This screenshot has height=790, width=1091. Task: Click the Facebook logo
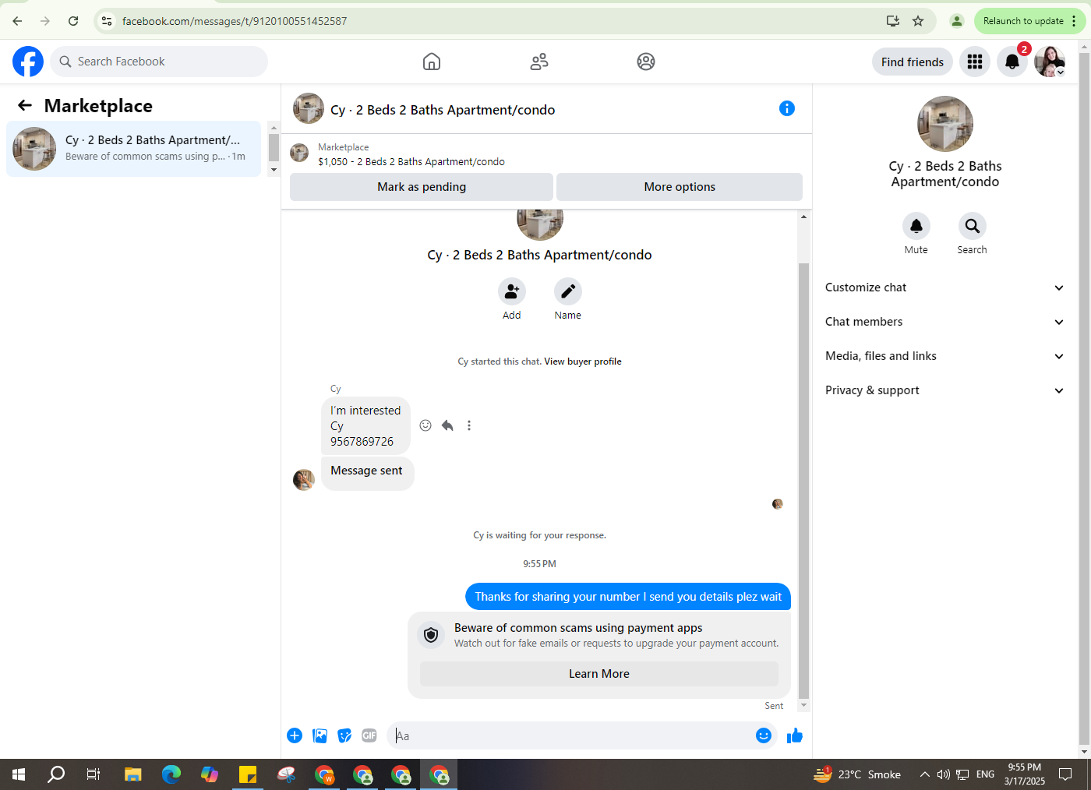tap(28, 62)
